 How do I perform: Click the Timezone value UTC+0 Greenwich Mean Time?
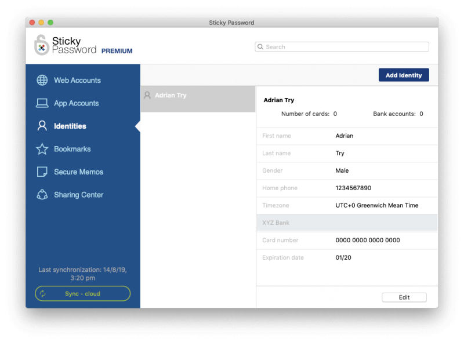[376, 205]
